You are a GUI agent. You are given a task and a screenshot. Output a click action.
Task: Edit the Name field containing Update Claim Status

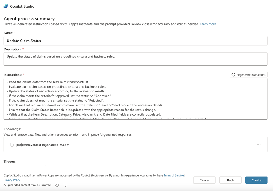[136, 41]
